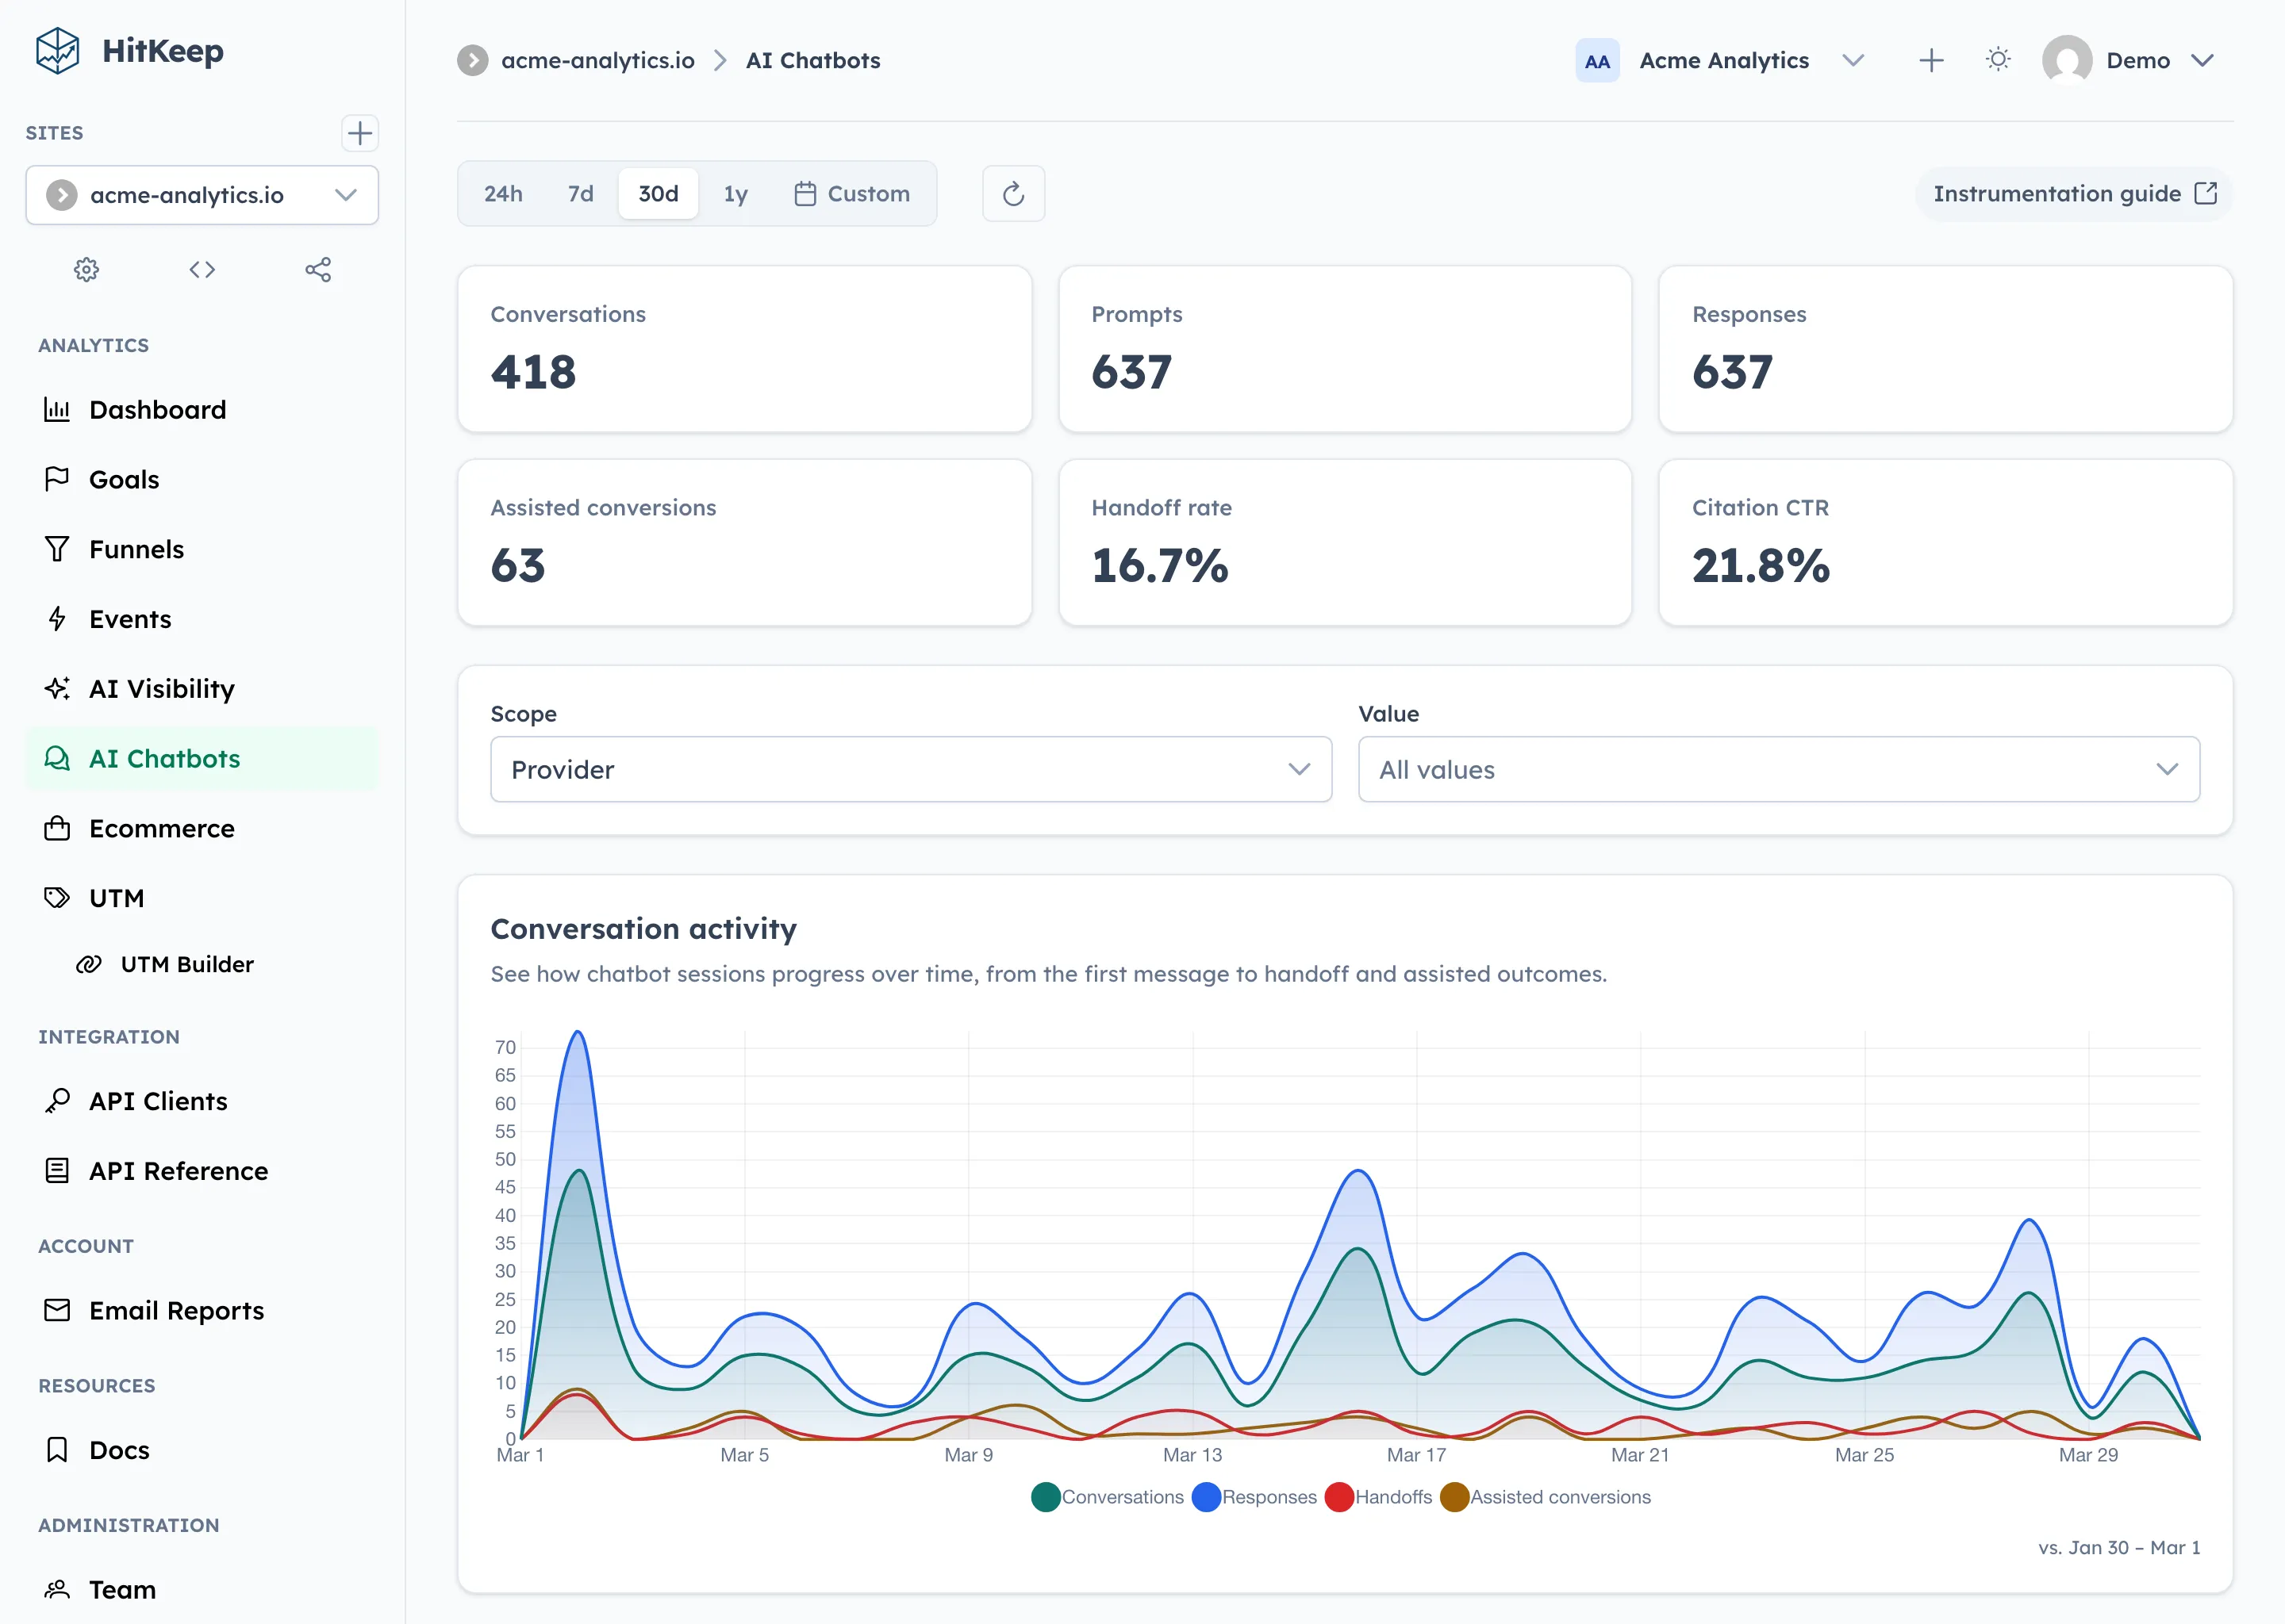Open the AI Visibility section
Viewport: 2285px width, 1624px height.
tap(161, 688)
